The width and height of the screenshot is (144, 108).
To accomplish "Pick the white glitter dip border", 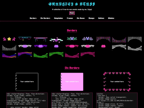I will (9, 47).
